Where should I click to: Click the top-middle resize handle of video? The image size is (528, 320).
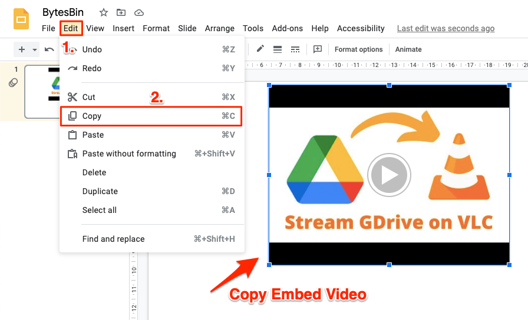click(x=390, y=85)
